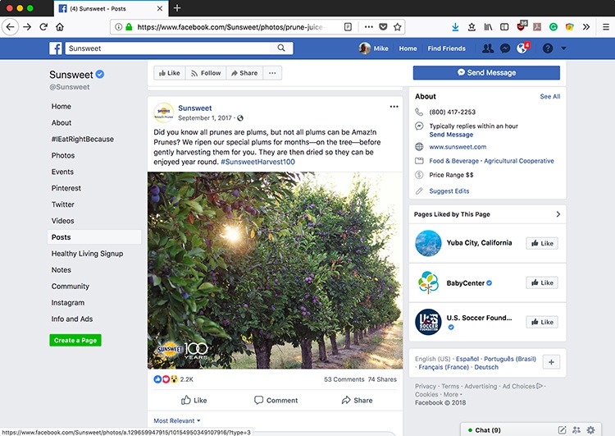Open the Firefox hamburger menu
Image resolution: width=615 pixels, height=436 pixels.
click(x=606, y=27)
